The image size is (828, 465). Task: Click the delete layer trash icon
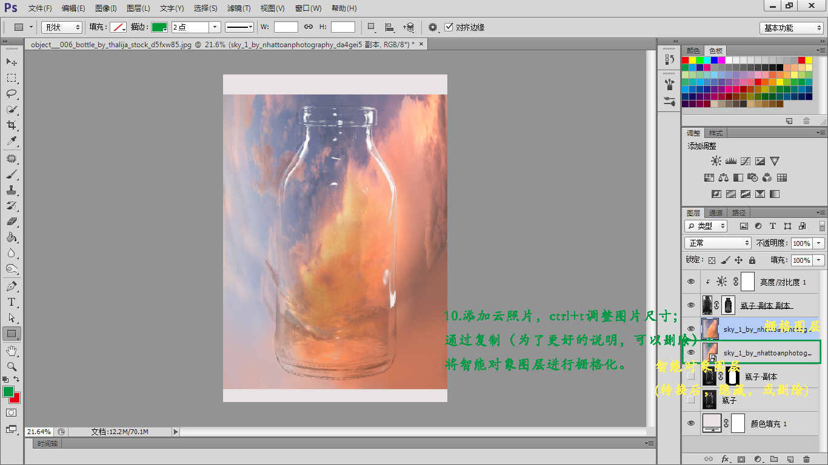(806, 460)
